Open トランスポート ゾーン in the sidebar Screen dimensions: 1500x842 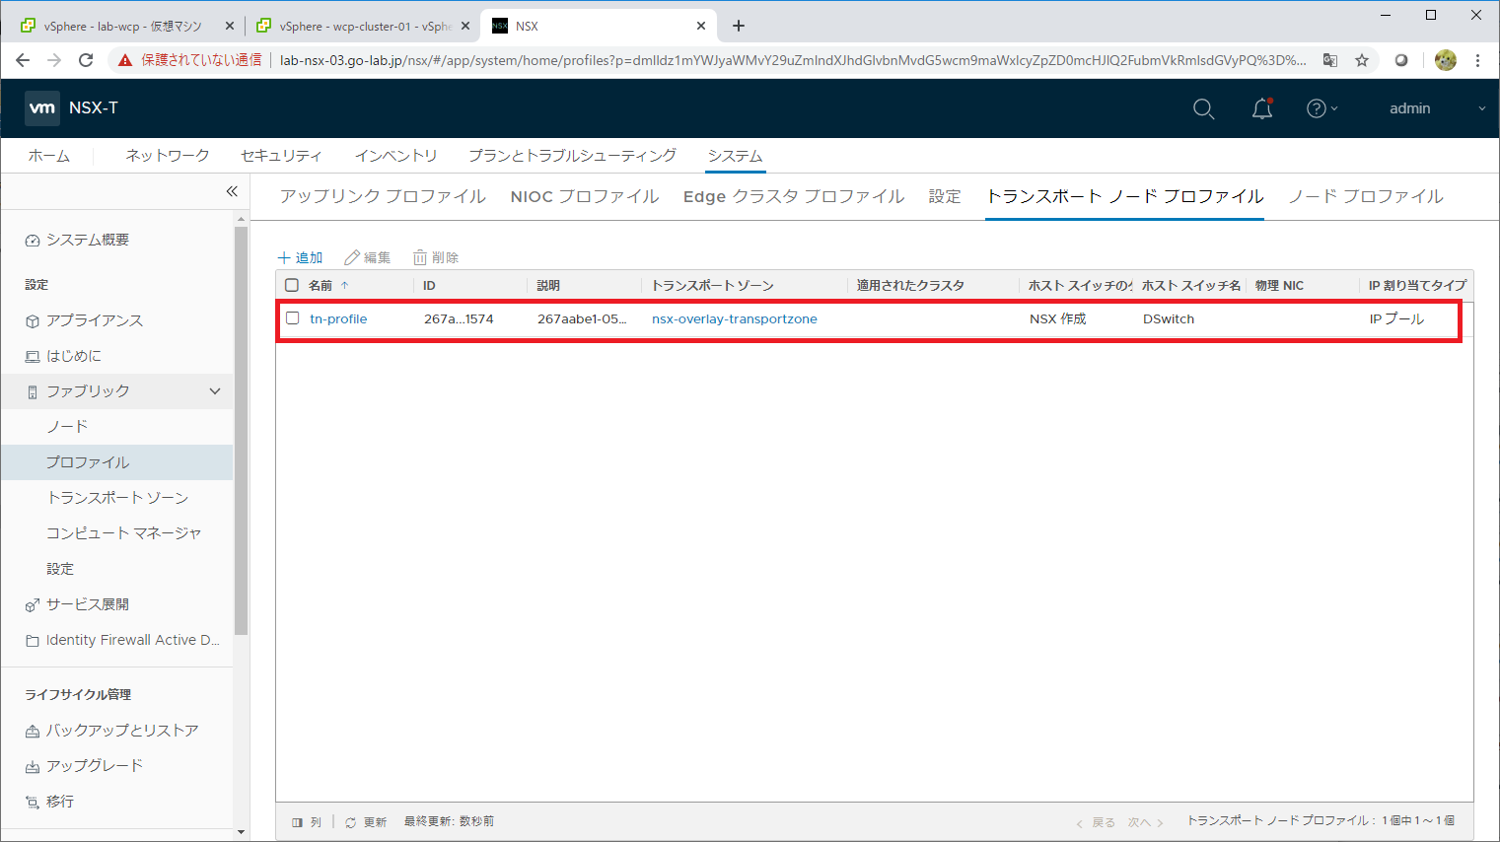click(117, 498)
